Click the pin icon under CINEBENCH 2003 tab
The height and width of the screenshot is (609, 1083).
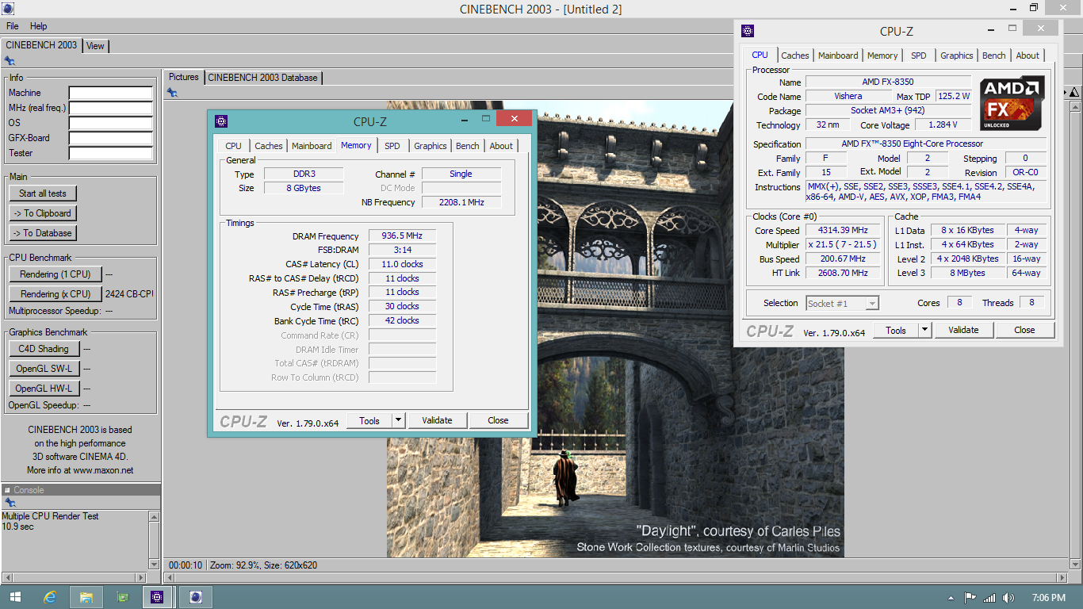pos(10,61)
